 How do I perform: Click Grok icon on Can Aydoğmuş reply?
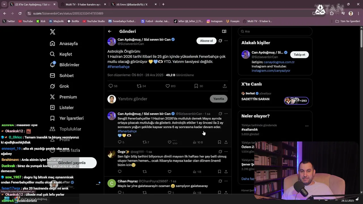(x=220, y=114)
